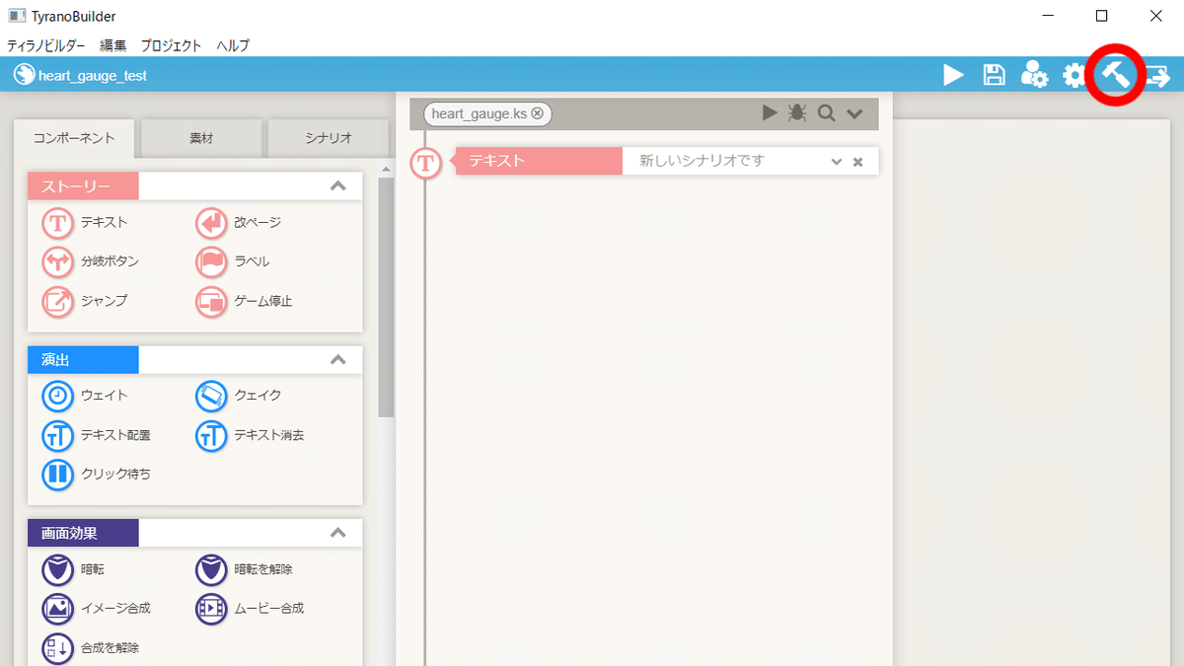The image size is (1184, 666).
Task: Open the ヘルプ menu
Action: [x=233, y=45]
